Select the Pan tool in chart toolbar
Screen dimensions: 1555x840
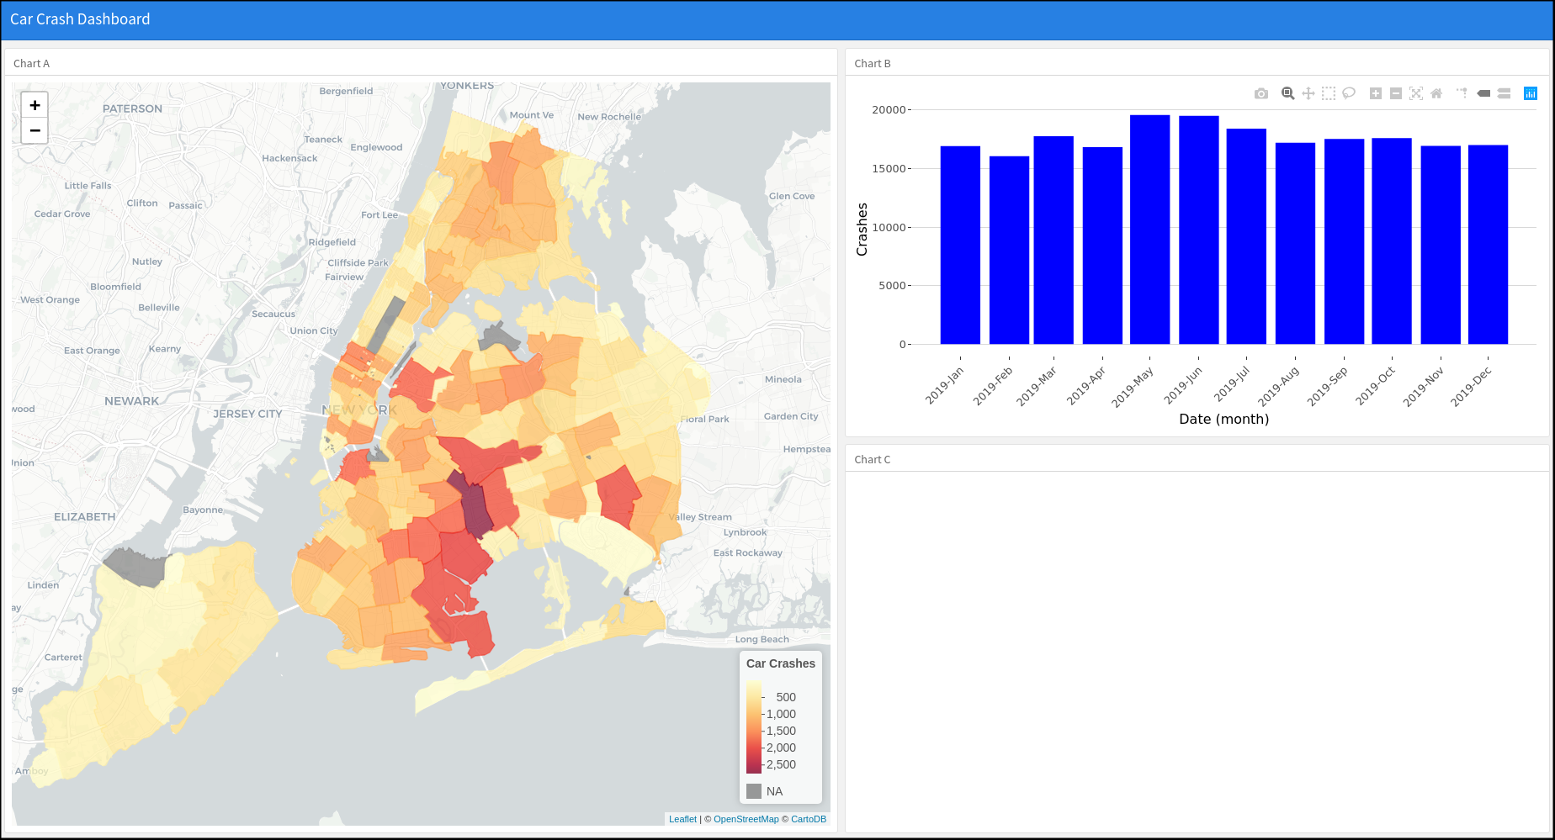pyautogui.click(x=1308, y=93)
